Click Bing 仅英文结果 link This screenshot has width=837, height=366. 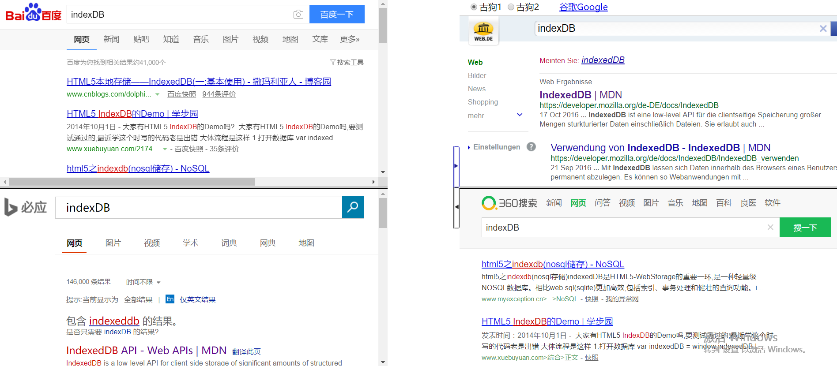pyautogui.click(x=197, y=299)
